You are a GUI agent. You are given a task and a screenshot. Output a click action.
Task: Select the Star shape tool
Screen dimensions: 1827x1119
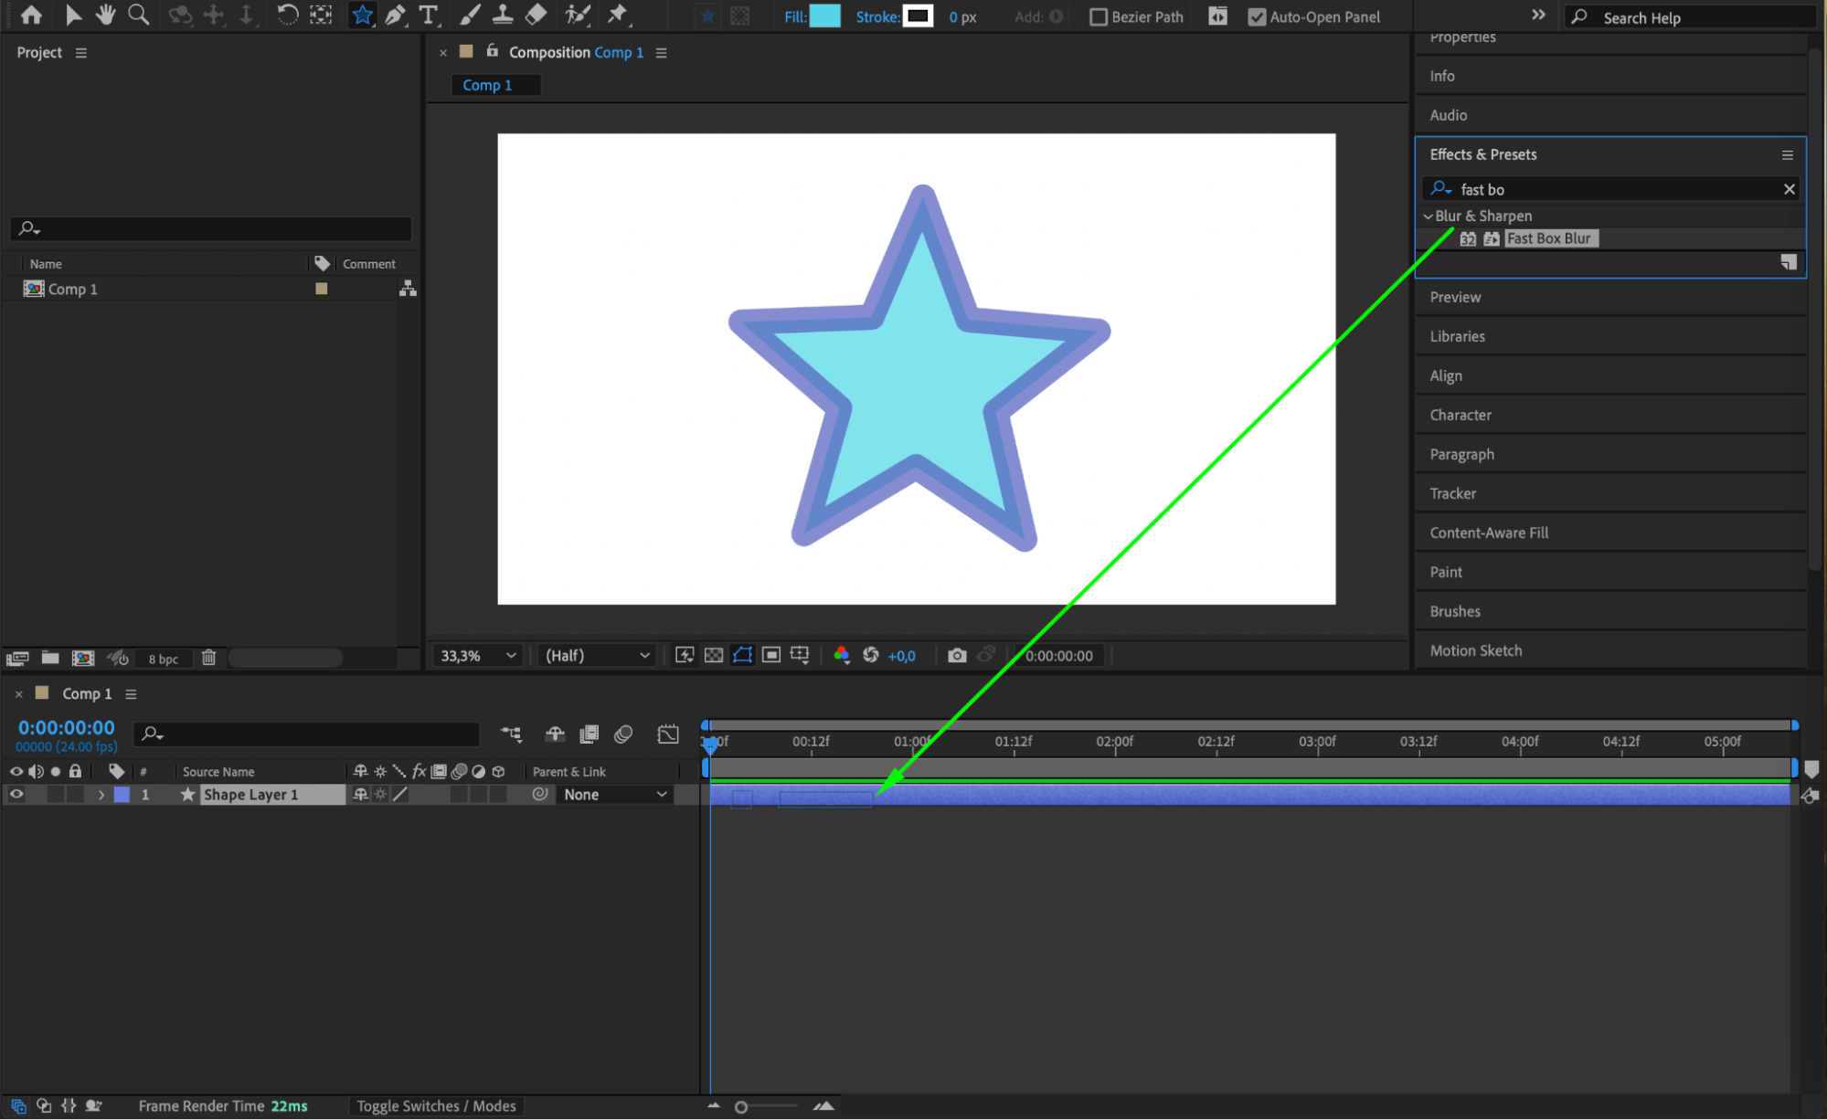[x=362, y=15]
